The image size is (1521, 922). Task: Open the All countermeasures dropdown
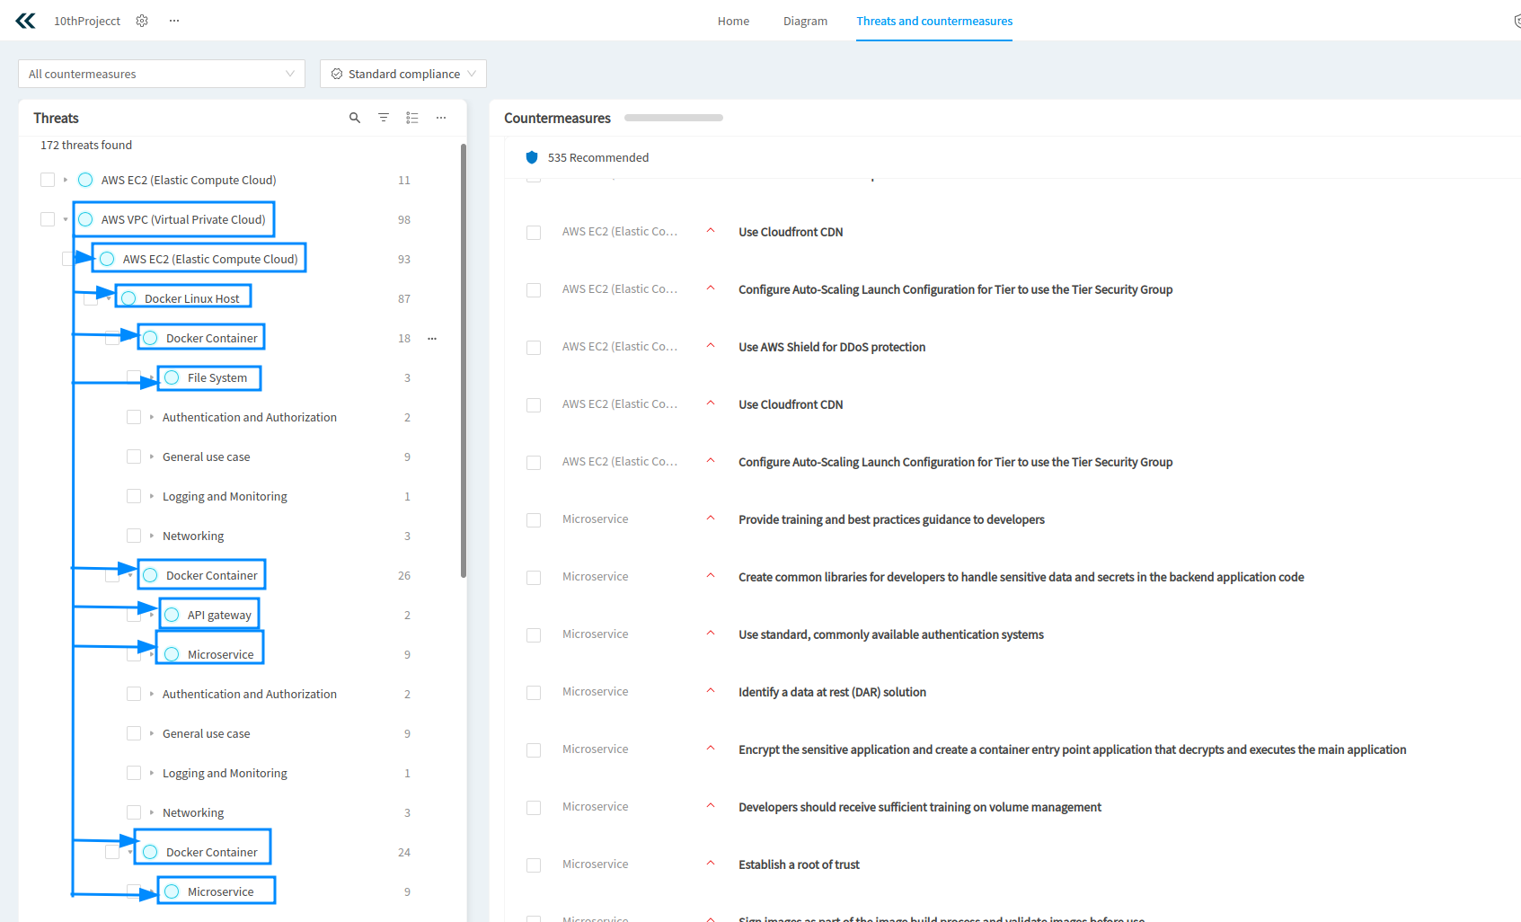coord(162,74)
